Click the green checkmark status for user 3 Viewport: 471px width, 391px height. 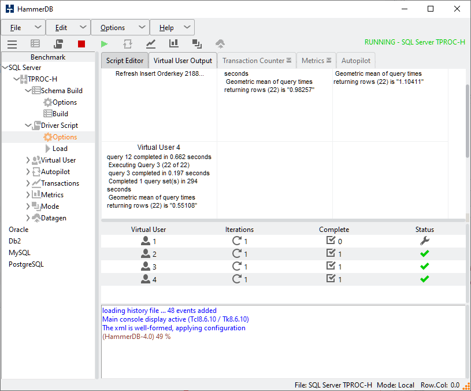424,266
